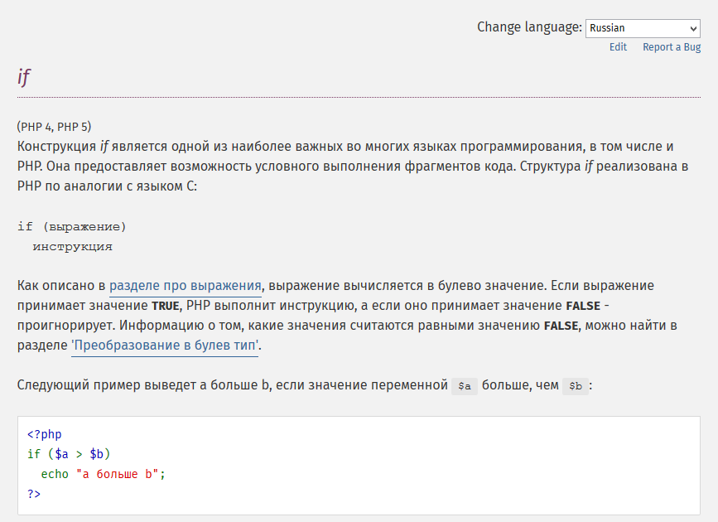The image size is (718, 522).
Task: Open the Change language dropdown showing Russian
Action: pos(643,28)
